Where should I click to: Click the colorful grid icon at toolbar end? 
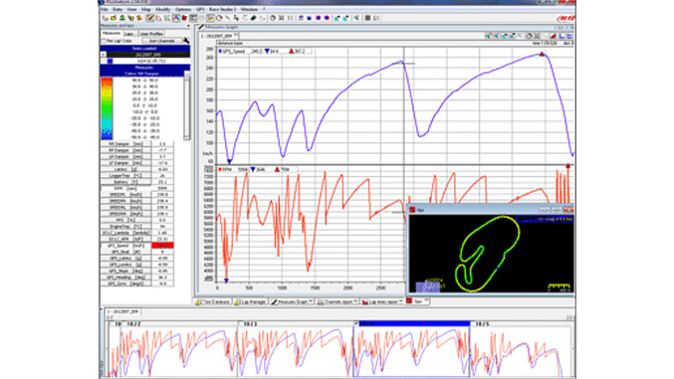click(x=376, y=18)
